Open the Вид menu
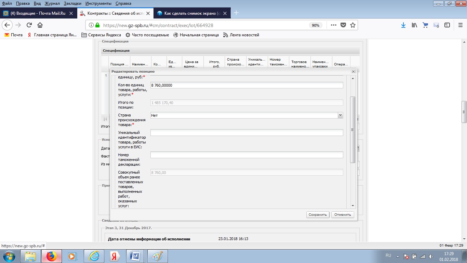 pyautogui.click(x=37, y=3)
